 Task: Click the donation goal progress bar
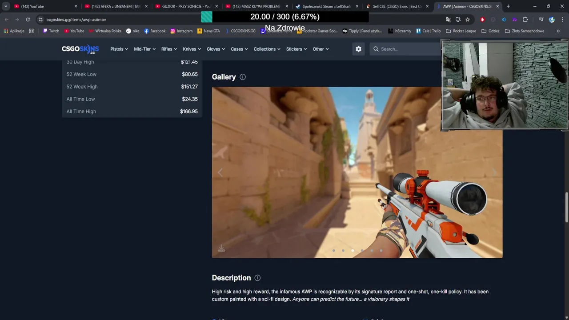[x=284, y=17]
